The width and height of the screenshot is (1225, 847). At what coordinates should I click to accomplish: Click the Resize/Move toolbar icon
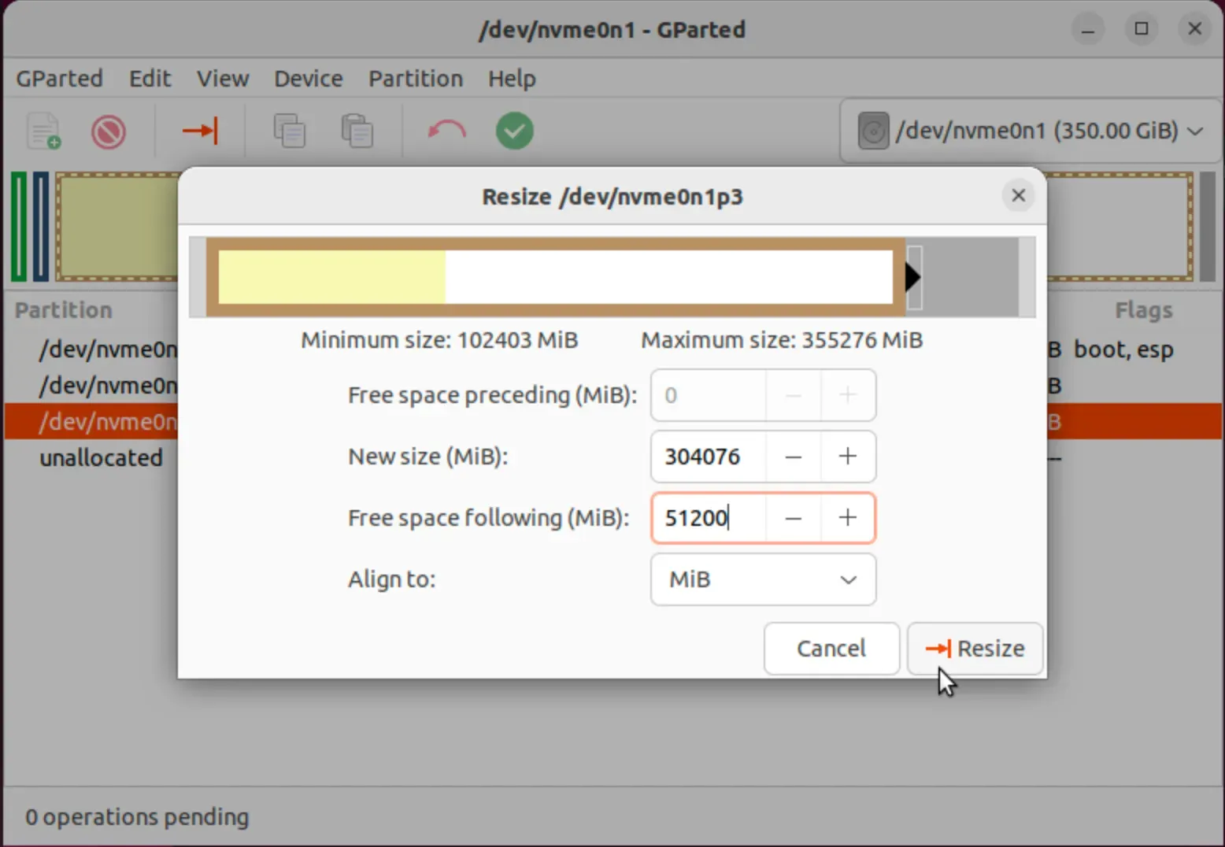click(x=200, y=131)
